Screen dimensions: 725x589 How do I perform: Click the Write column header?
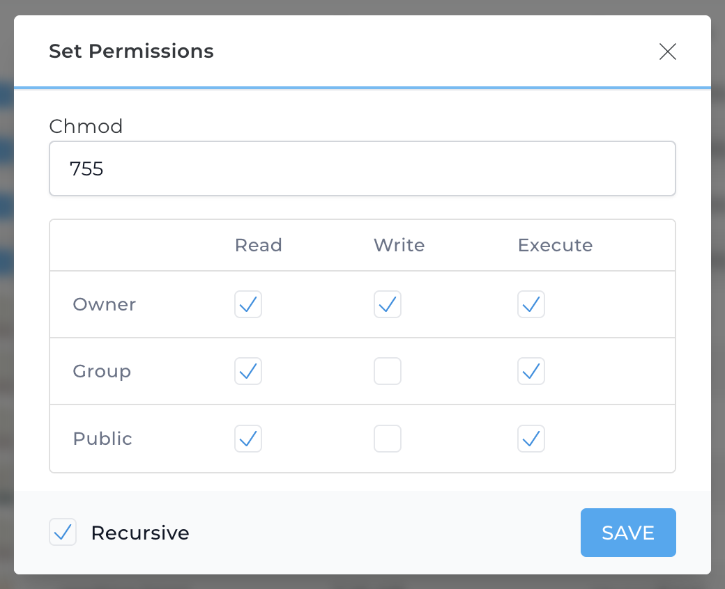tap(399, 245)
